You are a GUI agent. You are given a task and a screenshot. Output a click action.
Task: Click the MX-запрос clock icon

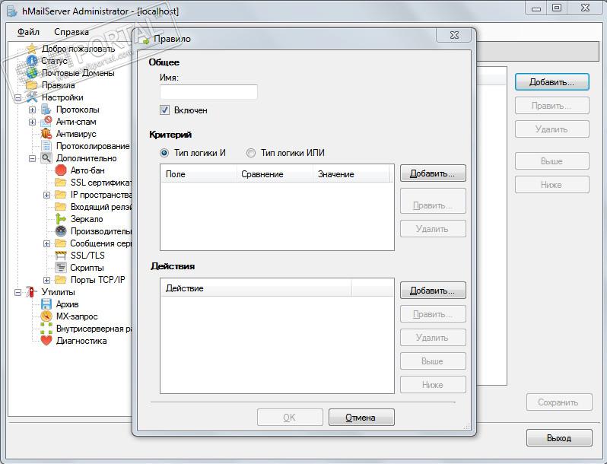tap(46, 316)
